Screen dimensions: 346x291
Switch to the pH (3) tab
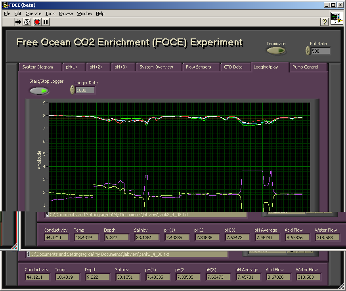coord(123,67)
